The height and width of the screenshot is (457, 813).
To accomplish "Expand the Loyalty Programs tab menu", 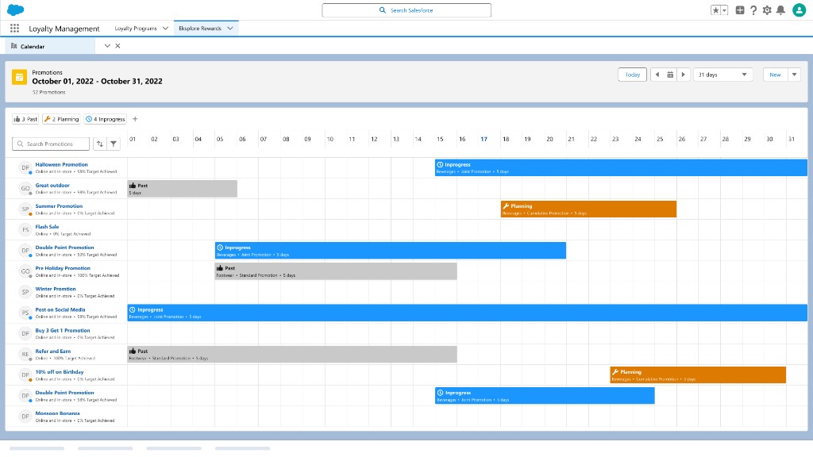I will (x=165, y=29).
